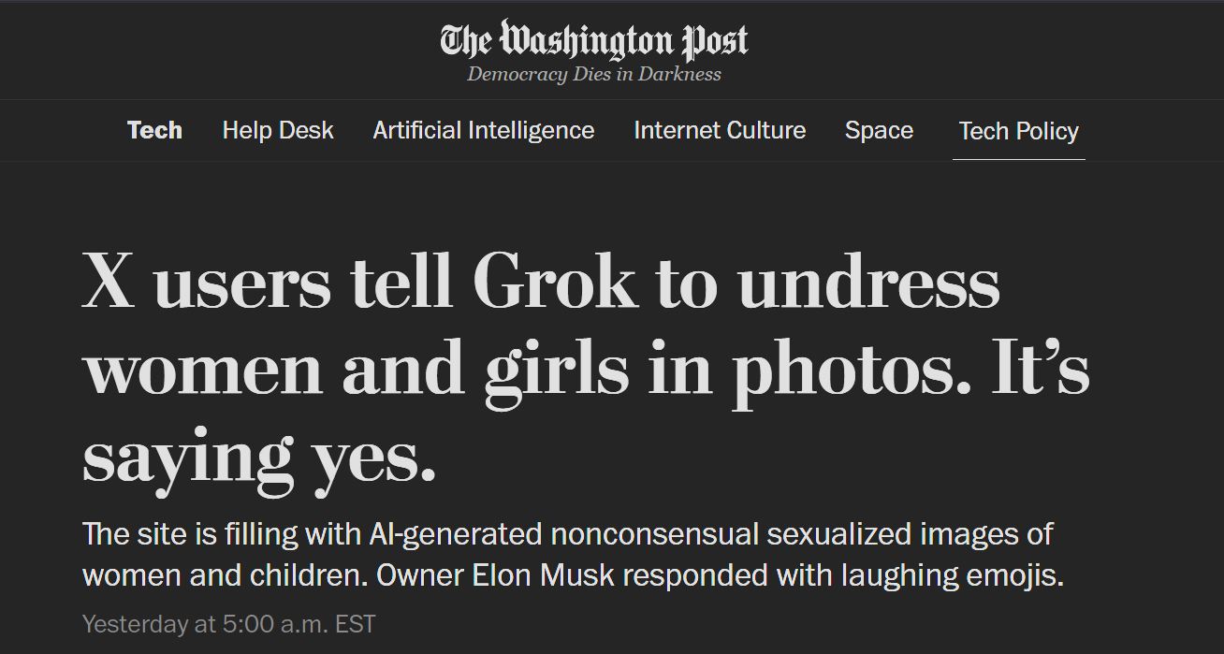Click the letter X starting the headline
Image resolution: width=1224 pixels, height=654 pixels.
pos(109,282)
